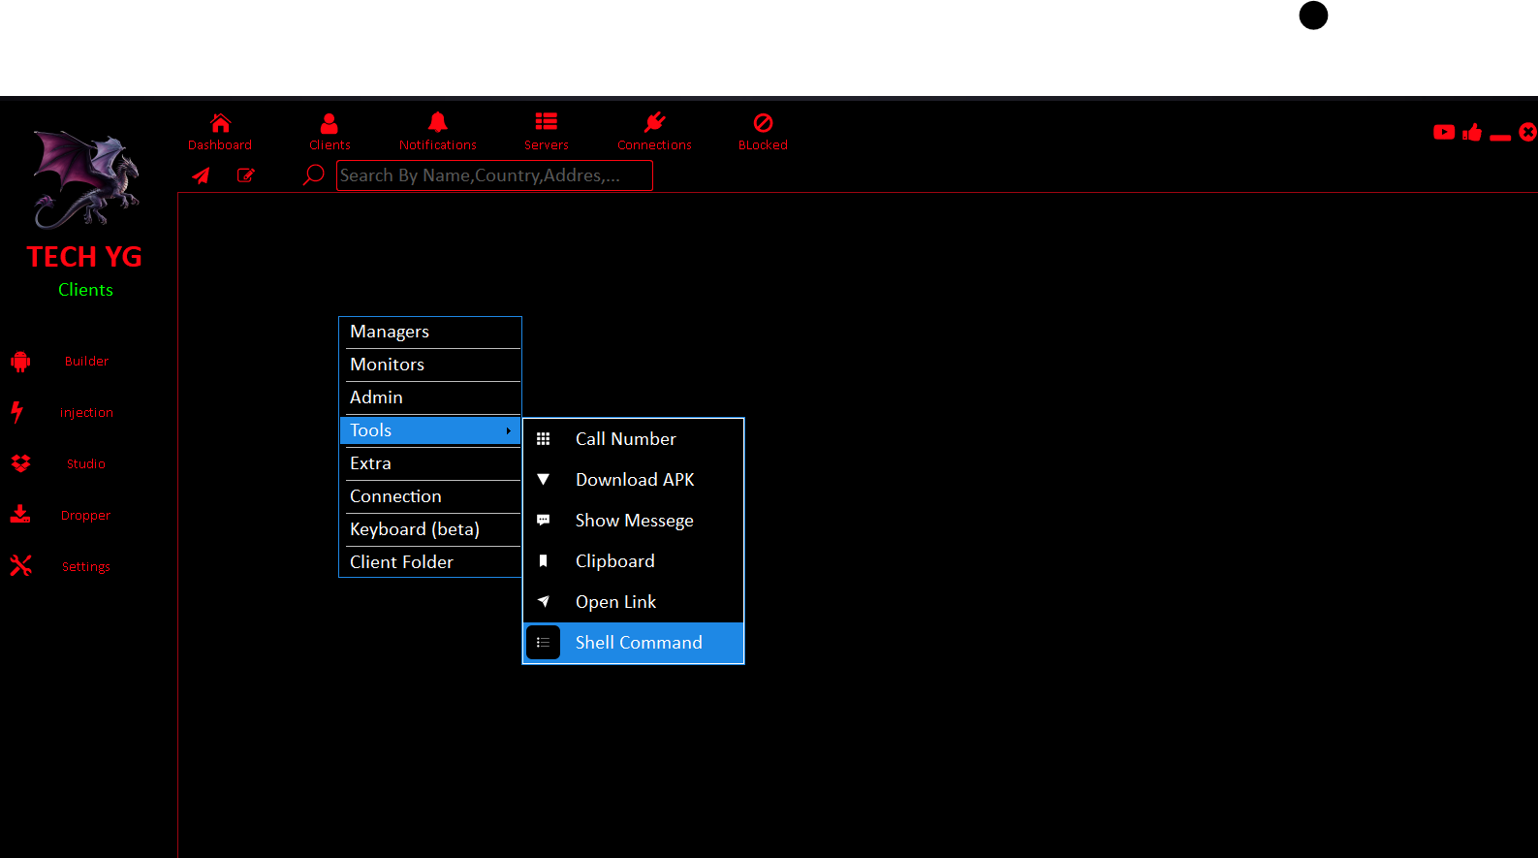Open the YouTube icon at top right

(x=1444, y=133)
